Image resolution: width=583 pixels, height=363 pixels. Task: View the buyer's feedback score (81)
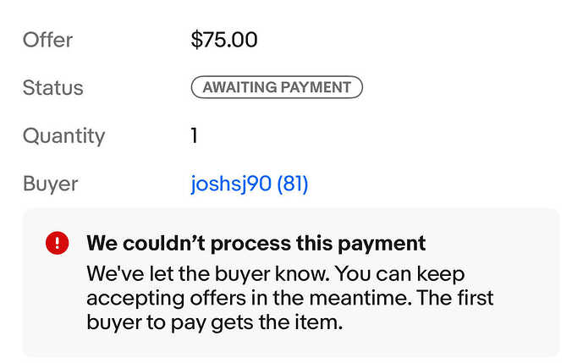[293, 184]
